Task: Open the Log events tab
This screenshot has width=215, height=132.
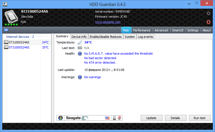Action: [x=145, y=37]
